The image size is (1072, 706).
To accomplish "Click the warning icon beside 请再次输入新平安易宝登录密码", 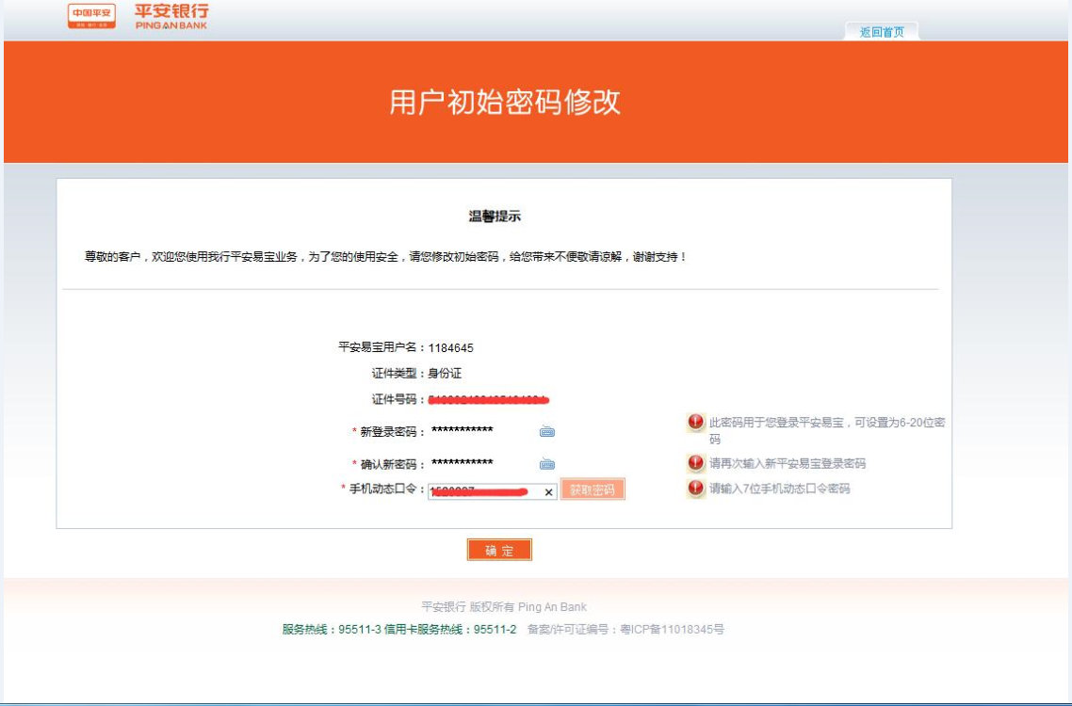I will click(695, 463).
